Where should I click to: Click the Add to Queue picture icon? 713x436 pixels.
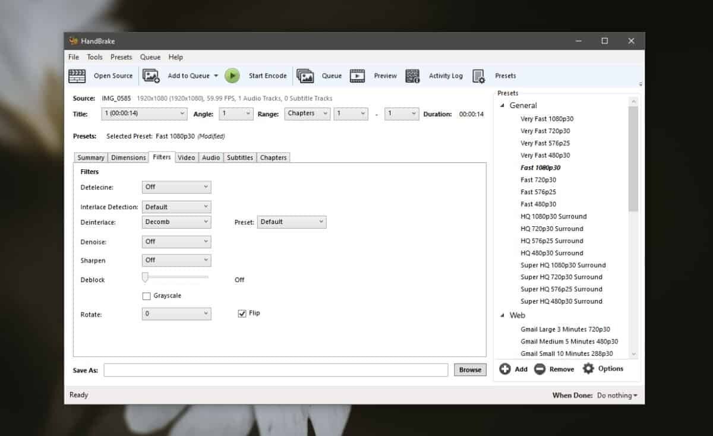pyautogui.click(x=152, y=76)
